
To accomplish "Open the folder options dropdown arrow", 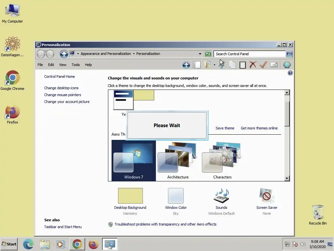I will (214, 65).
